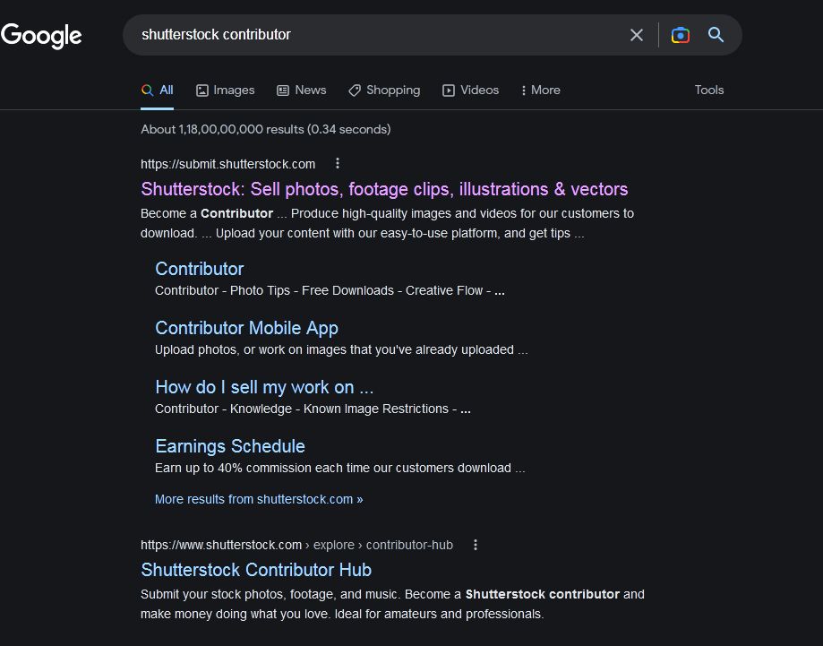Open the three-dot menu beside submit.shutterstock.com
Image resolution: width=823 pixels, height=646 pixels.
point(338,163)
